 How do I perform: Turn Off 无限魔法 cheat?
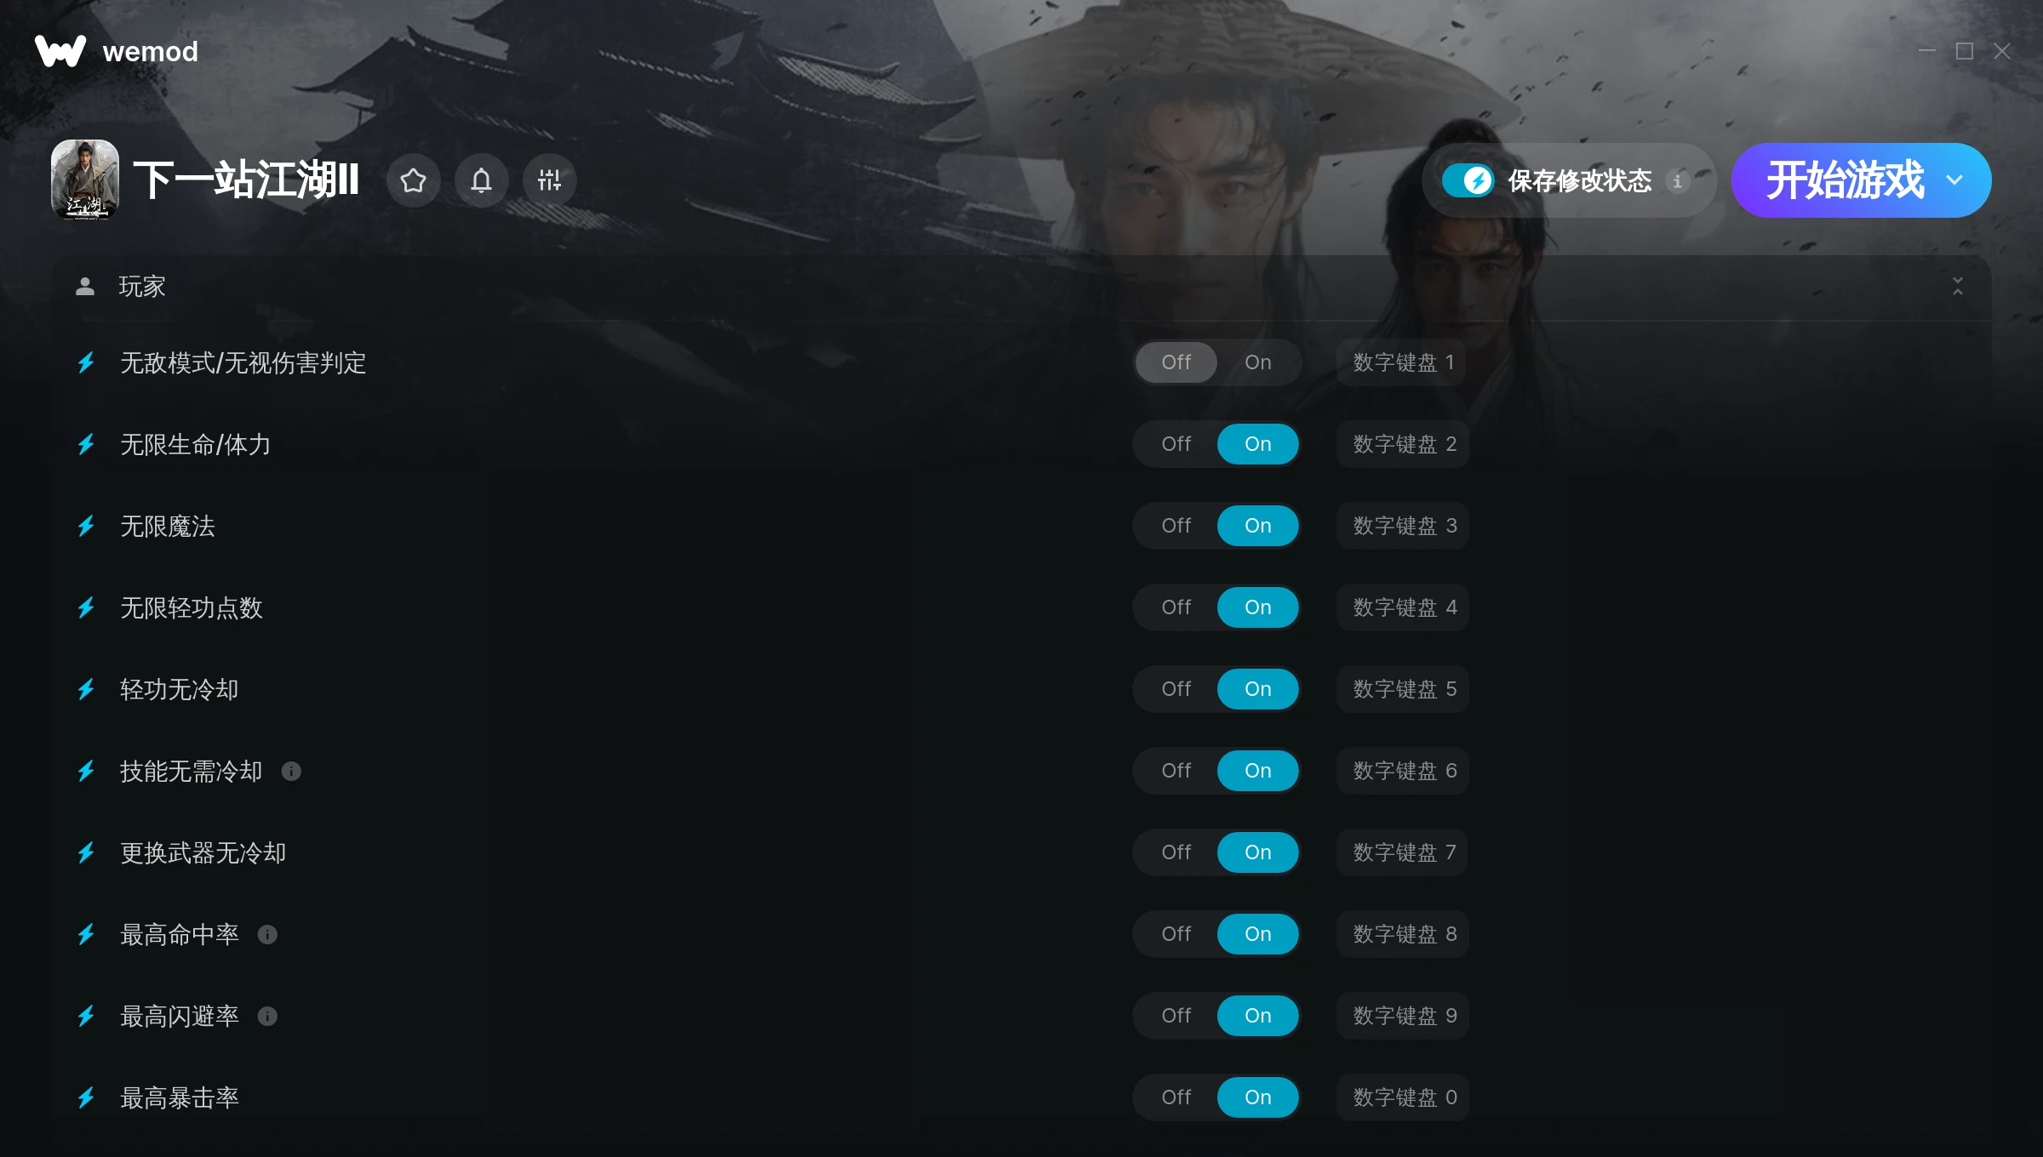[x=1176, y=526]
